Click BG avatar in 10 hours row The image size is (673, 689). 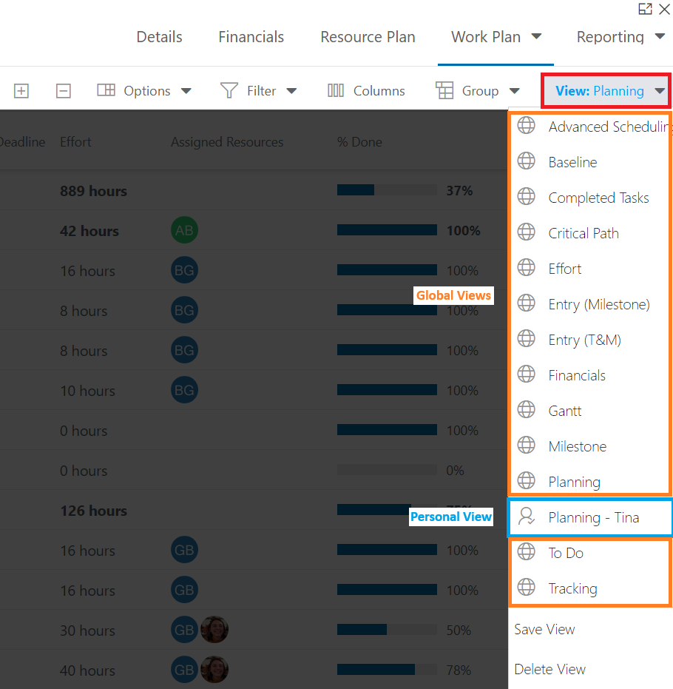tap(184, 390)
